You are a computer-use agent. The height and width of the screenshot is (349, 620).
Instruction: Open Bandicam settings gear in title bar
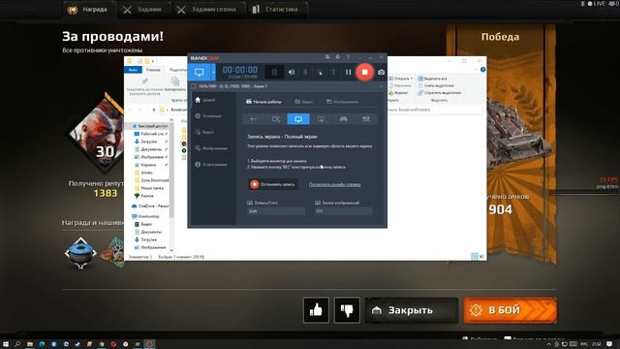point(338,57)
